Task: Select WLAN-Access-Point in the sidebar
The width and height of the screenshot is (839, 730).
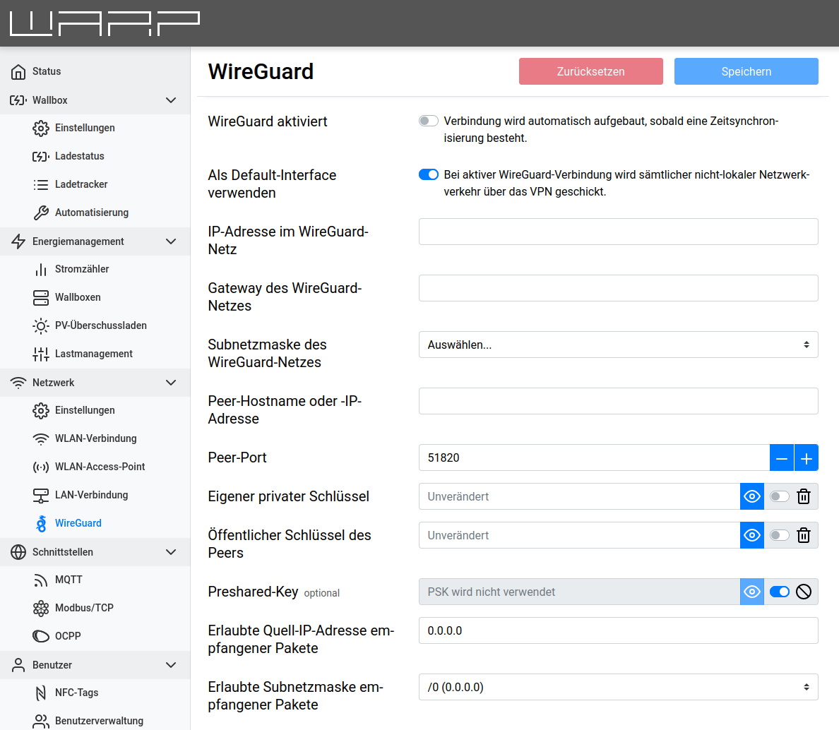Action: (100, 467)
